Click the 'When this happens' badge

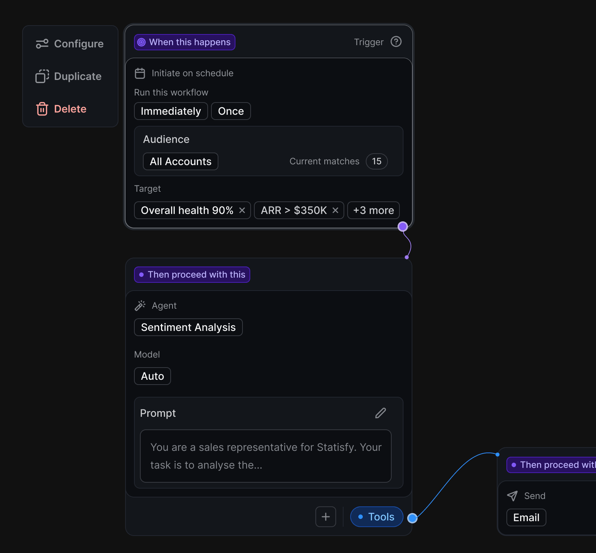(185, 42)
